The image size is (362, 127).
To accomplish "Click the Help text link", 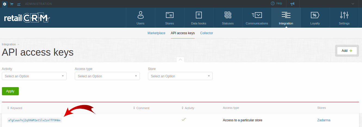I will pyautogui.click(x=279, y=4).
